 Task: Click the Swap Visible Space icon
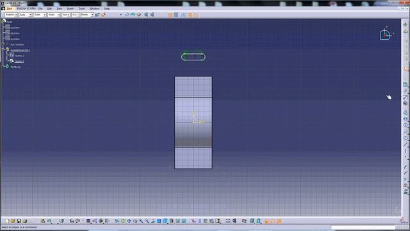tap(184, 221)
